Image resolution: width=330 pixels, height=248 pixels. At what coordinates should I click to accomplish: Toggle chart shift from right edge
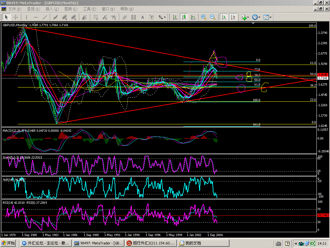[x=233, y=17]
